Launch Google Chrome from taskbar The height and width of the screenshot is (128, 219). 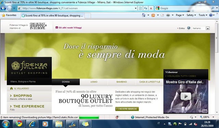(19, 124)
